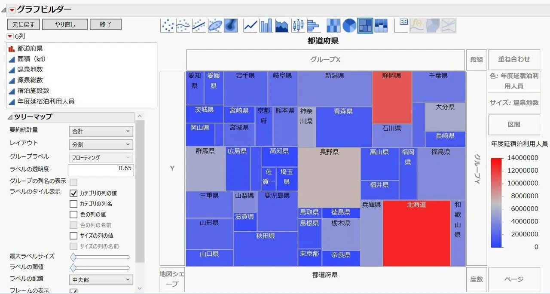
Task: Open the グラフビルダー red triangle menu
Action: (x=12, y=10)
